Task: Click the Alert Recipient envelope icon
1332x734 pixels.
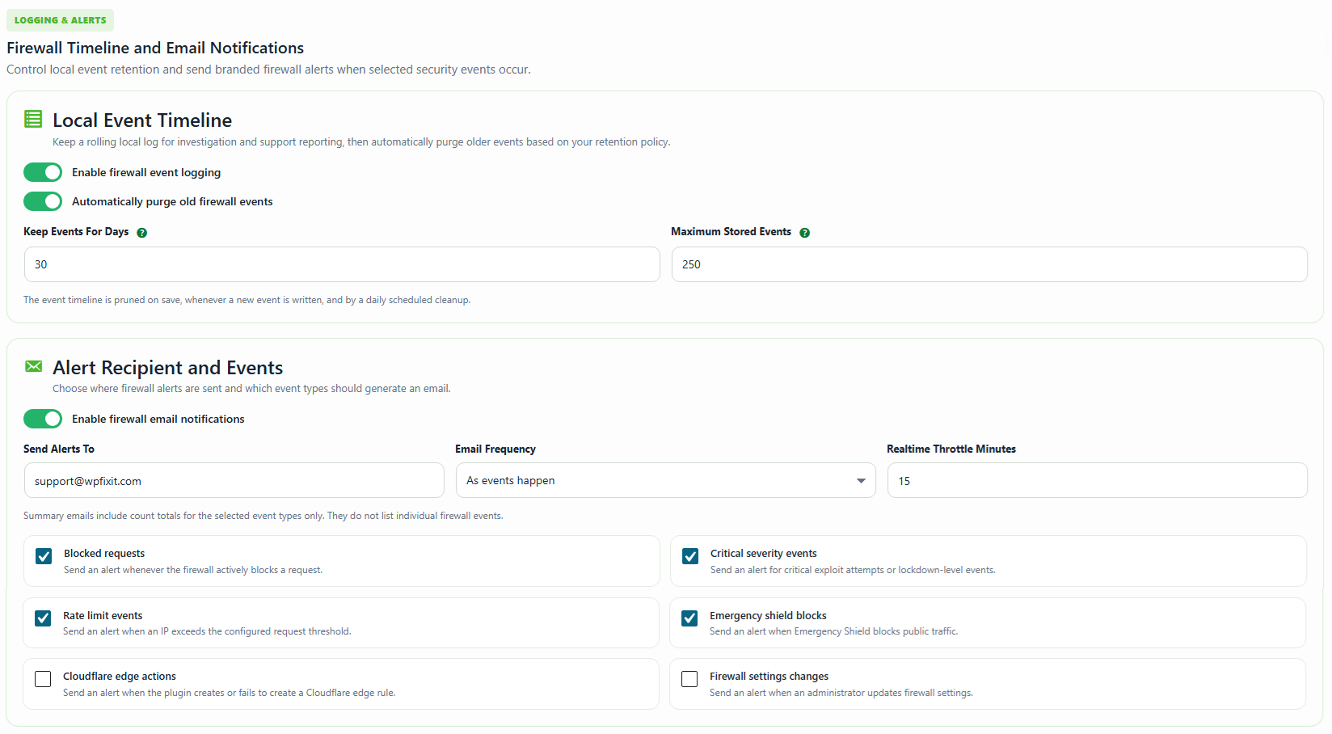Action: tap(33, 366)
